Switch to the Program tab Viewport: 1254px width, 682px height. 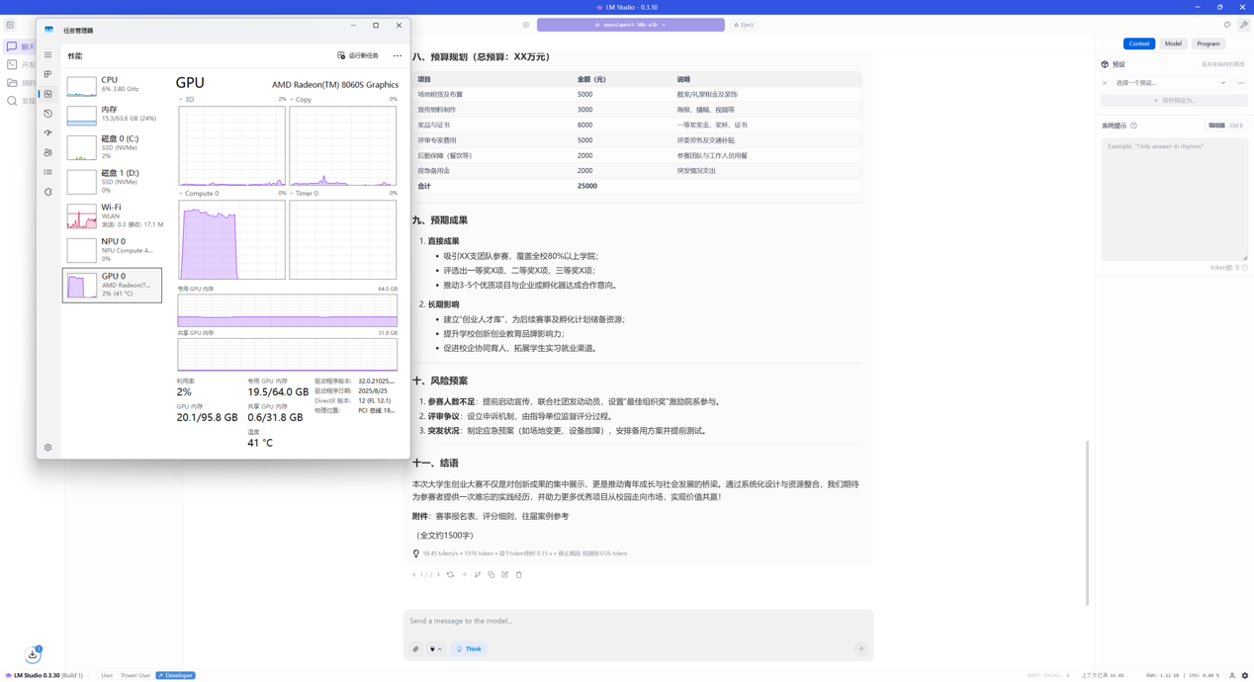(x=1208, y=43)
